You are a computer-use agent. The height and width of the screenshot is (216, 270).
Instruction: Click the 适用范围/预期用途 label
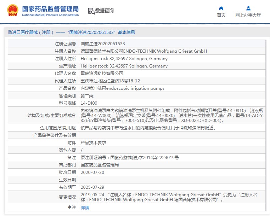click(58, 128)
